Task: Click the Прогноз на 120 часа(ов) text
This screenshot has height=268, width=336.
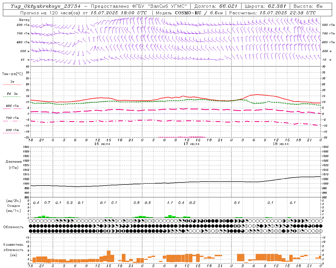Action: (x=50, y=13)
